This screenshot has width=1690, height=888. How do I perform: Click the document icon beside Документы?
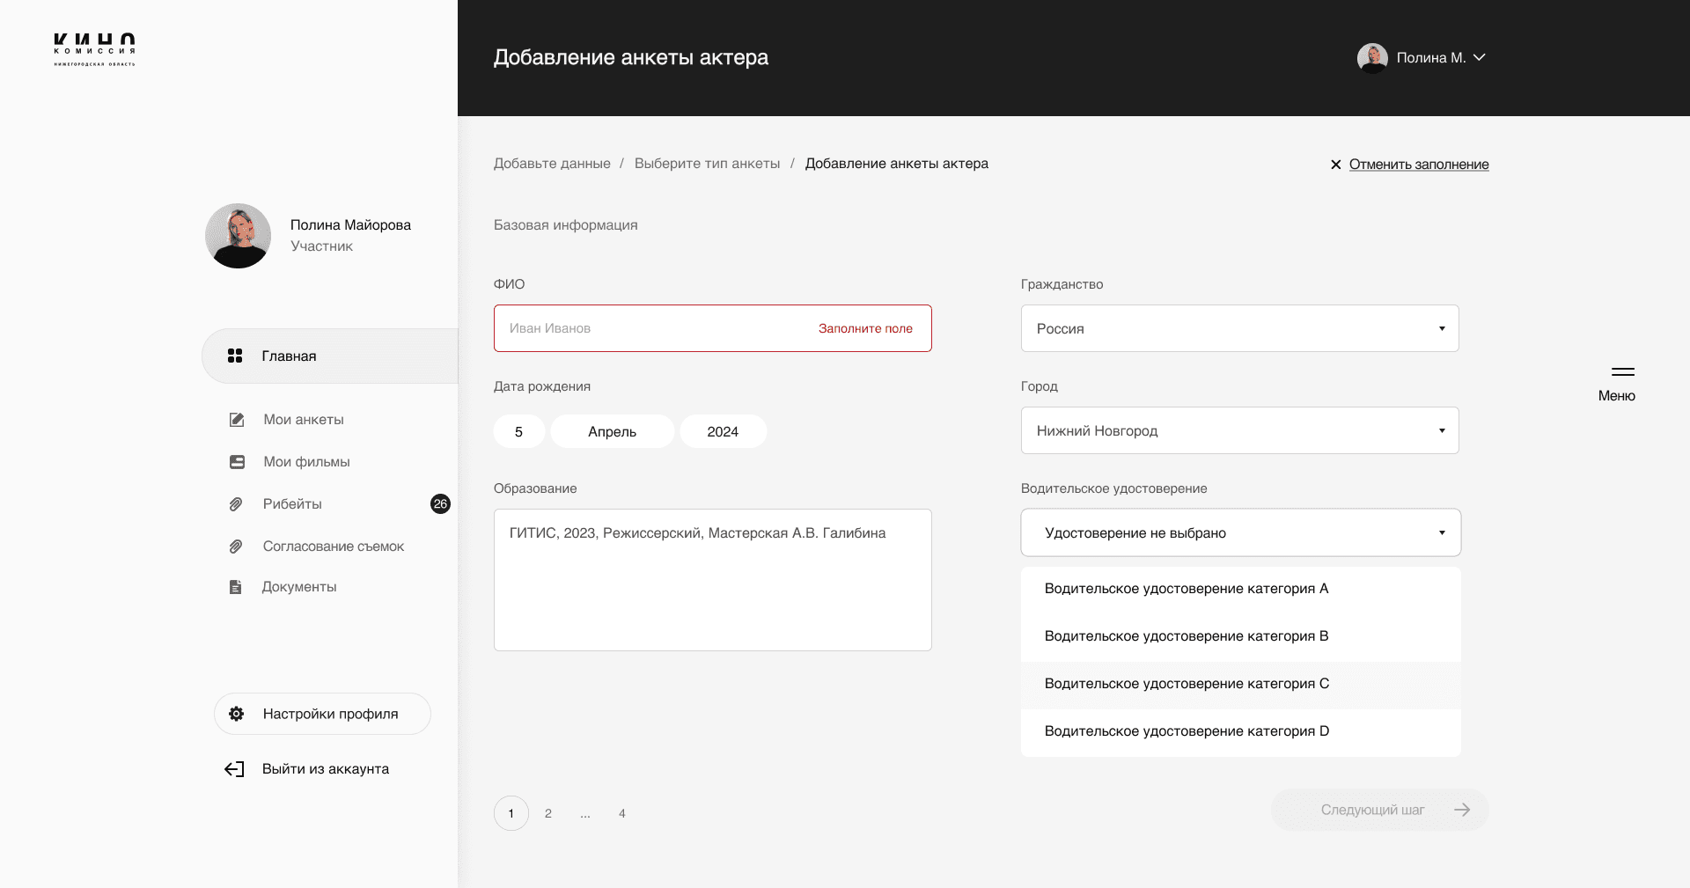pos(235,587)
